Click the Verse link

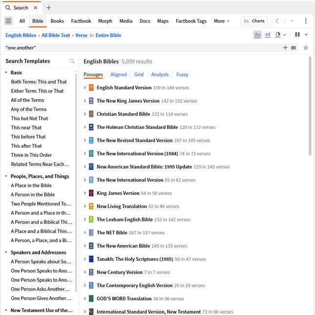[x=82, y=35]
